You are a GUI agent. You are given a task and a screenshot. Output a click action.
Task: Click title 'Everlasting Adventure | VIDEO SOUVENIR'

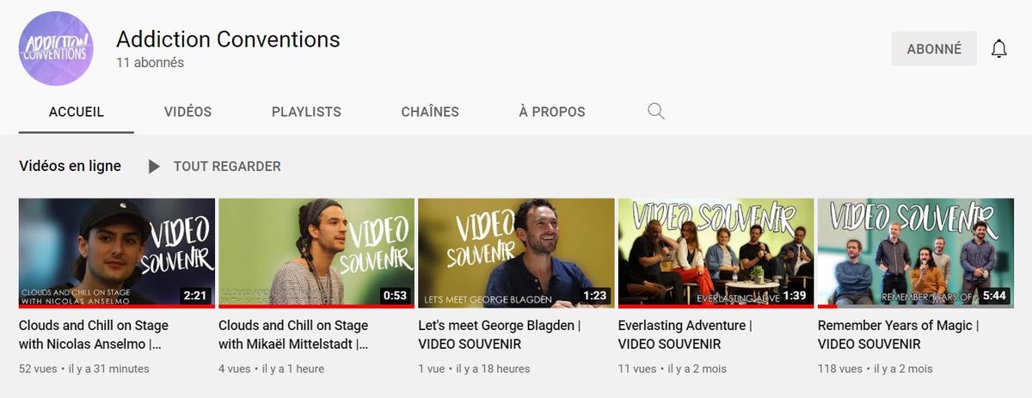[685, 335]
